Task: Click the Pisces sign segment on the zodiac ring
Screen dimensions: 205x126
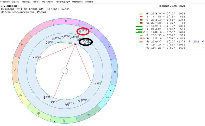Action: [41, 27]
